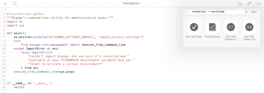Click the arguments bracket icon in field
The image size is (264, 93).
pos(187,12)
